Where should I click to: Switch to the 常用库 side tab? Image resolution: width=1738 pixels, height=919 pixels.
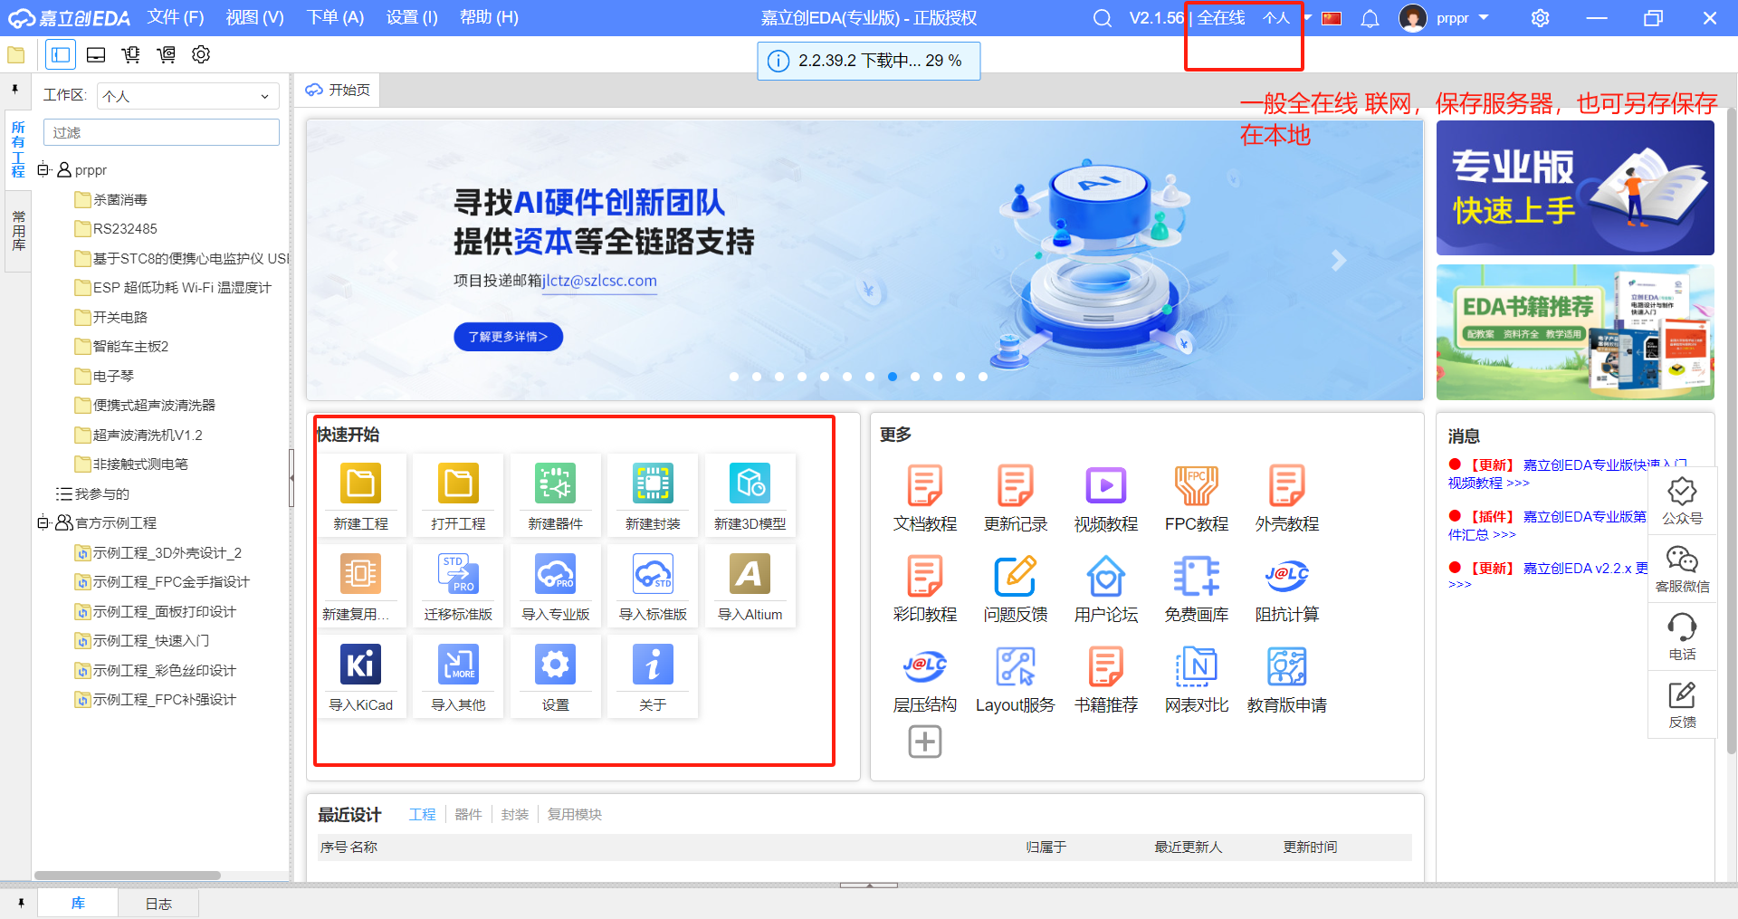click(x=18, y=230)
